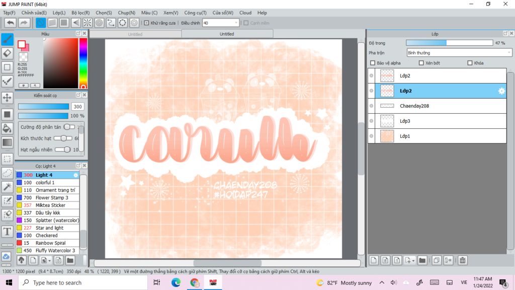Open Tệp(F) menu
Image resolution: width=515 pixels, height=290 pixels.
click(x=9, y=13)
